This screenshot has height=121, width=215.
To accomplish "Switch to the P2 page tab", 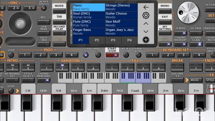I will [97, 40].
